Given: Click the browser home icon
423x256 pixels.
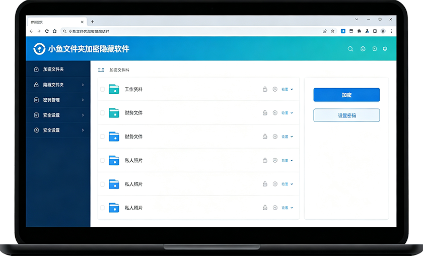Looking at the screenshot, I should (55, 31).
